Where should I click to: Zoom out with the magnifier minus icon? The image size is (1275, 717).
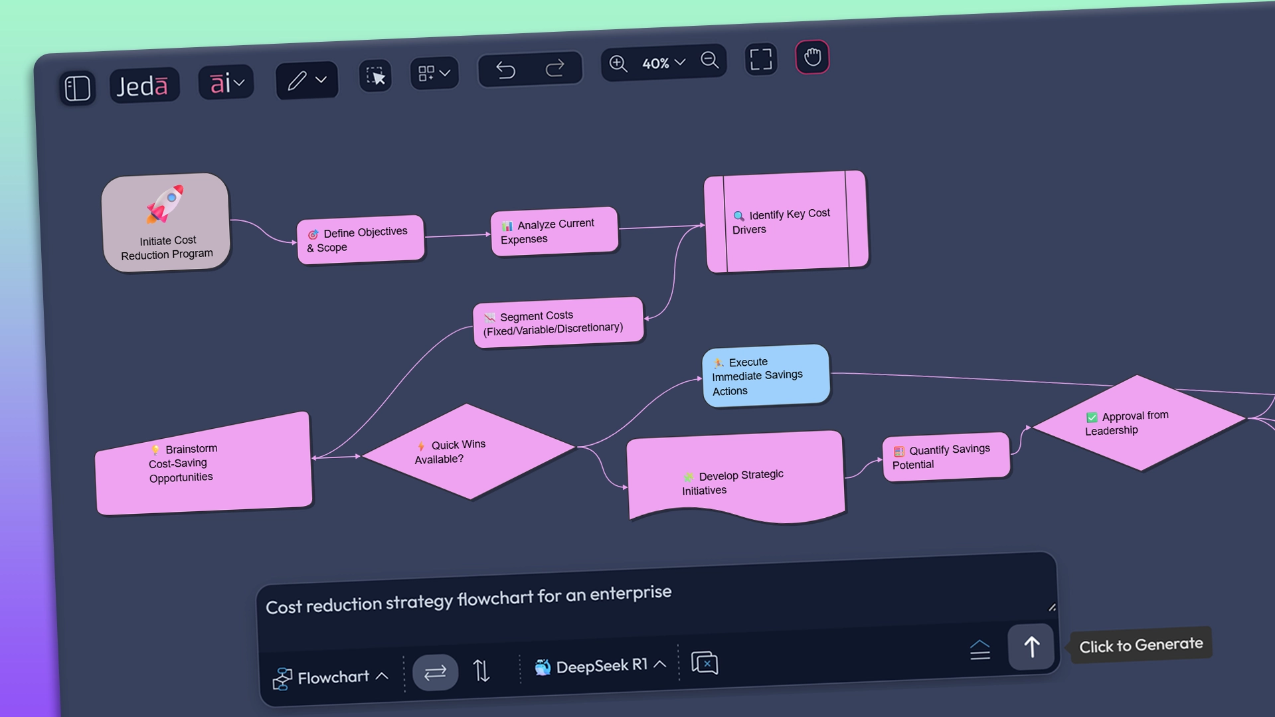point(710,60)
